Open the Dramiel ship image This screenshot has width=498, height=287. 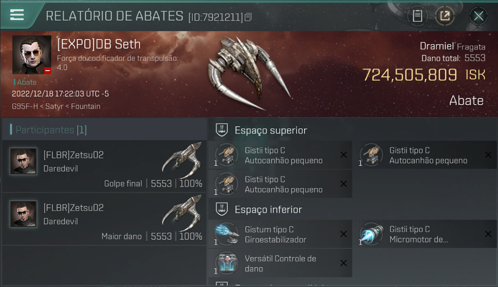[x=249, y=73]
